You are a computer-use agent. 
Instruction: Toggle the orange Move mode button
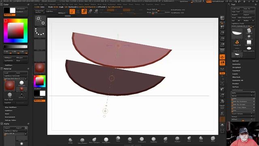pos(84,11)
